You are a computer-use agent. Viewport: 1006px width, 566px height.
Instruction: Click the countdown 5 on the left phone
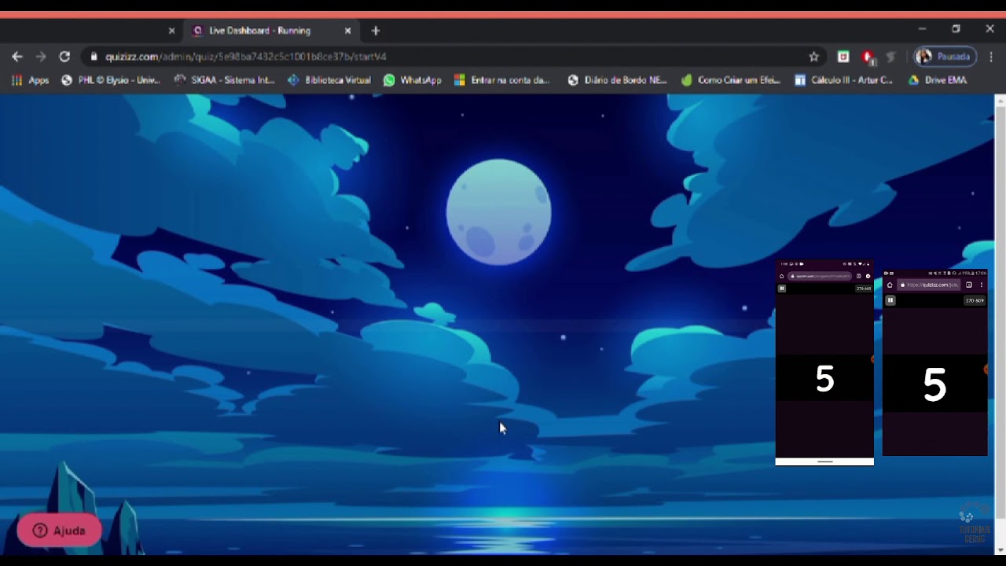coord(824,380)
